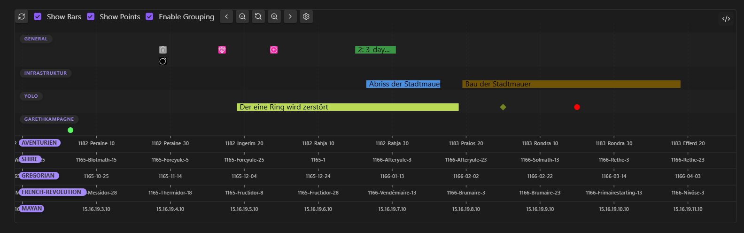Open Der eine Ring wird zerstört bar
This screenshot has width=744, height=233.
[x=348, y=107]
